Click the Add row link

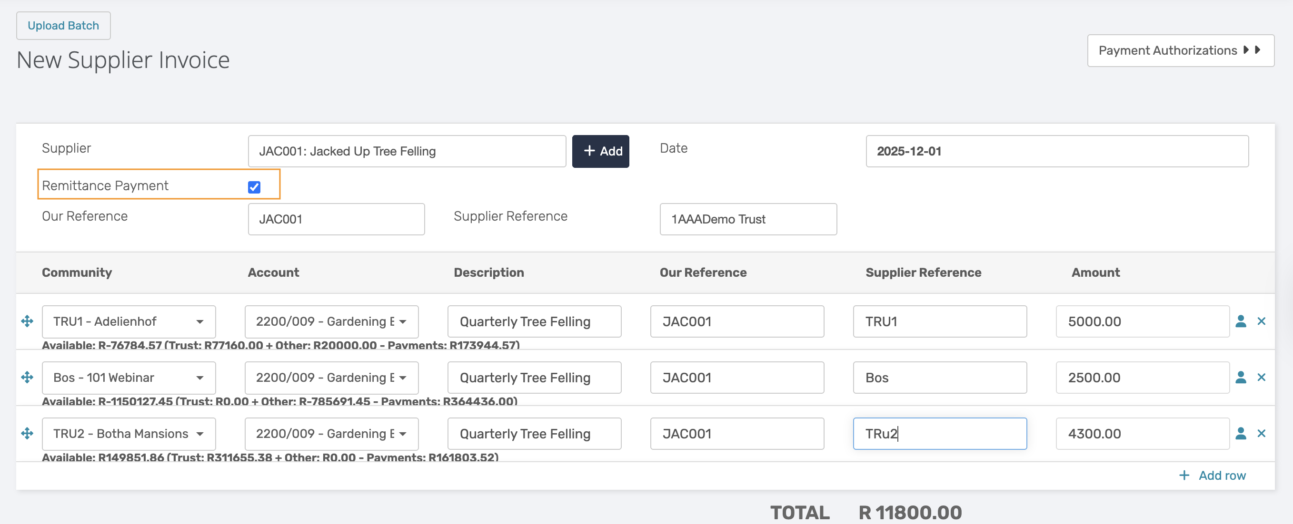tap(1212, 475)
